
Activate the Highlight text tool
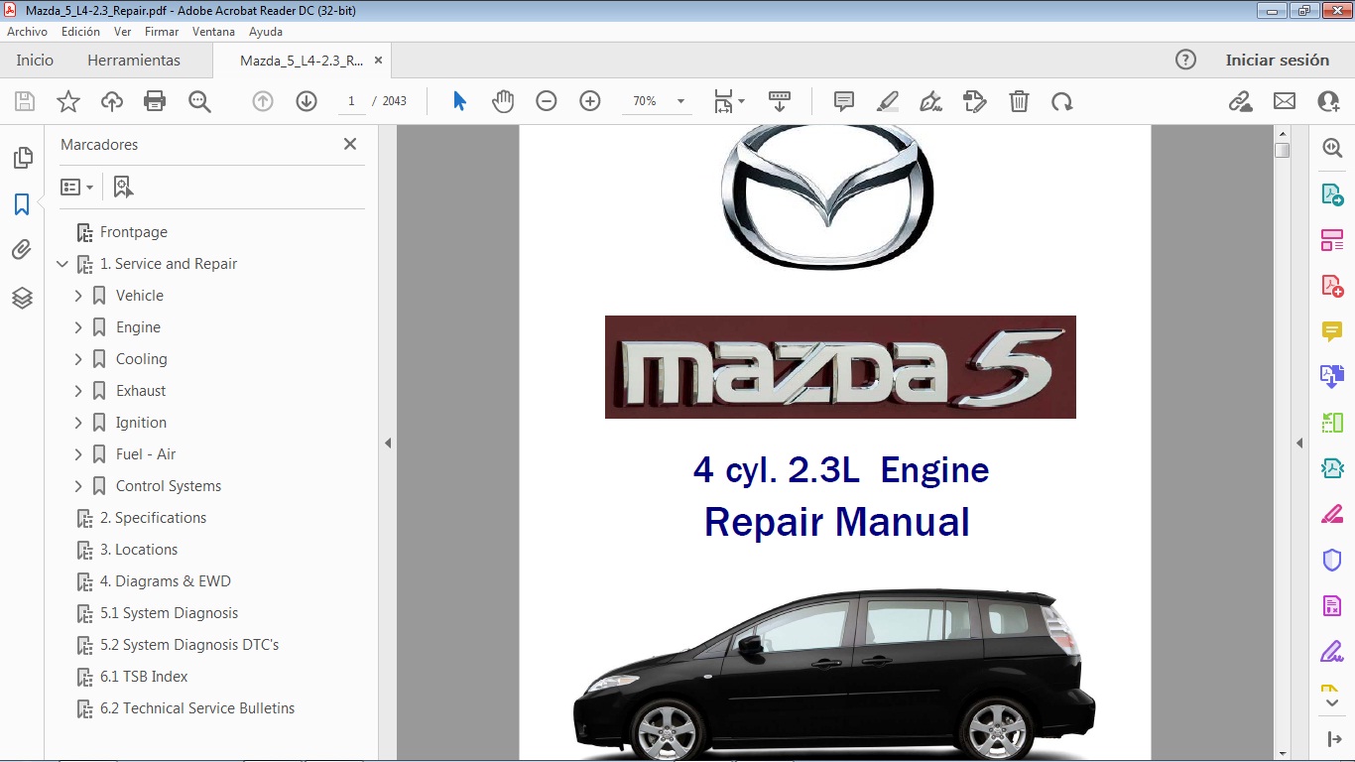[887, 100]
